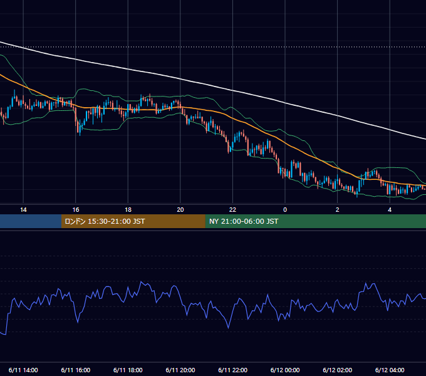The height and width of the screenshot is (376, 426).
Task: Click the 6/11 18:00 date label
Action: [x=128, y=370]
